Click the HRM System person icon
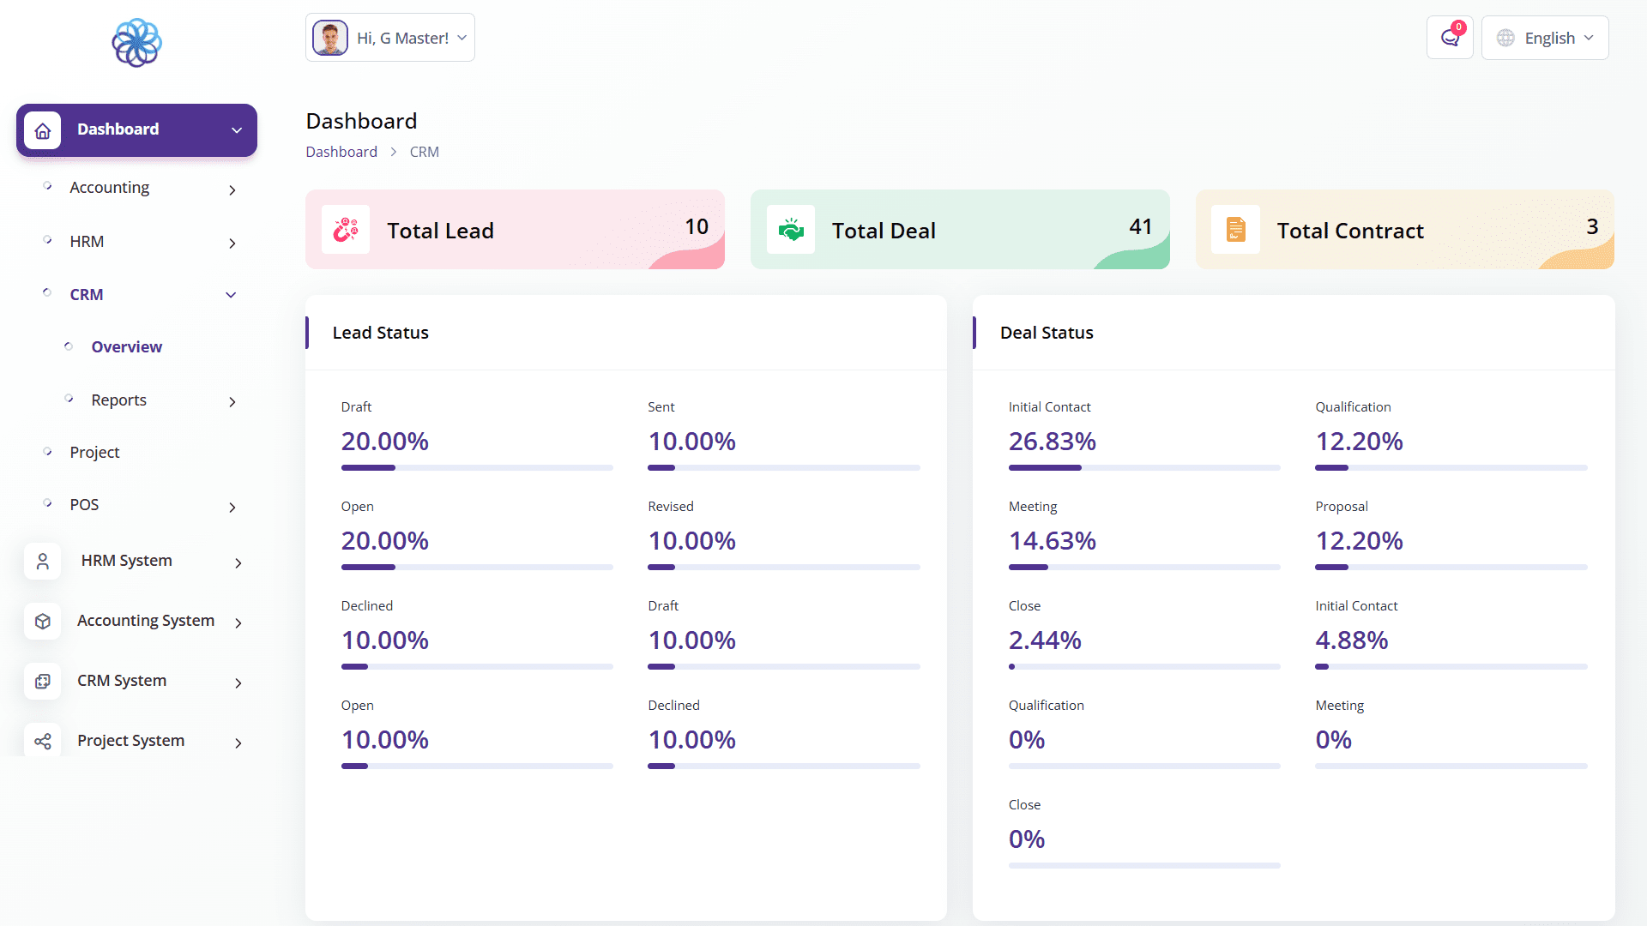 [x=43, y=562]
